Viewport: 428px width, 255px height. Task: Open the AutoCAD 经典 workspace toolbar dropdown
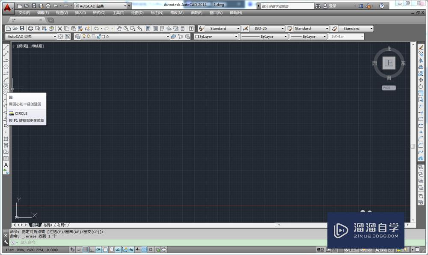(x=31, y=36)
